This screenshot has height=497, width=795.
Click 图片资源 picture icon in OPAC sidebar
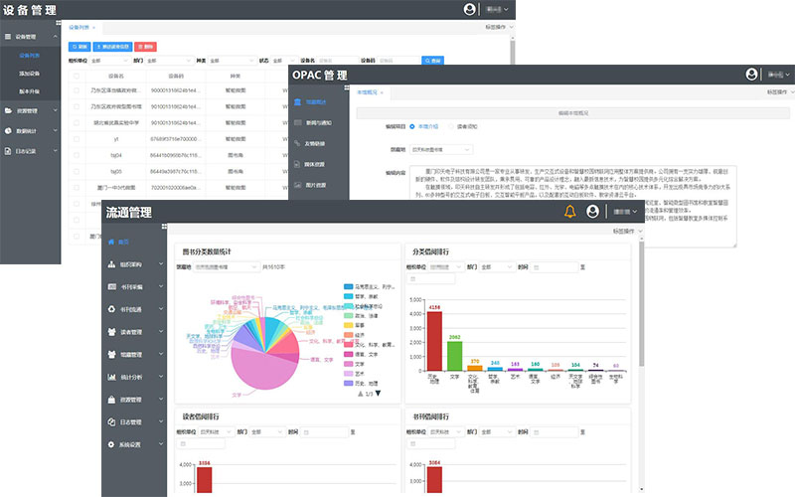pyautogui.click(x=297, y=185)
